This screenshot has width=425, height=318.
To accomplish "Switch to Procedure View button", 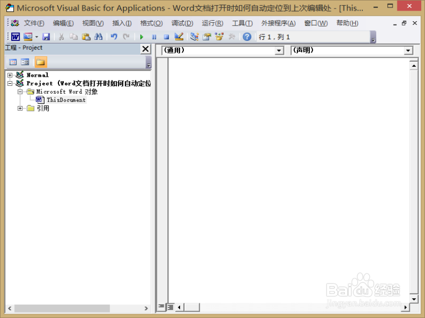I will (x=161, y=307).
